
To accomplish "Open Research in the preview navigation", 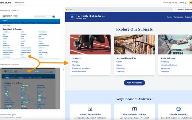I will [x=188, y=17].
